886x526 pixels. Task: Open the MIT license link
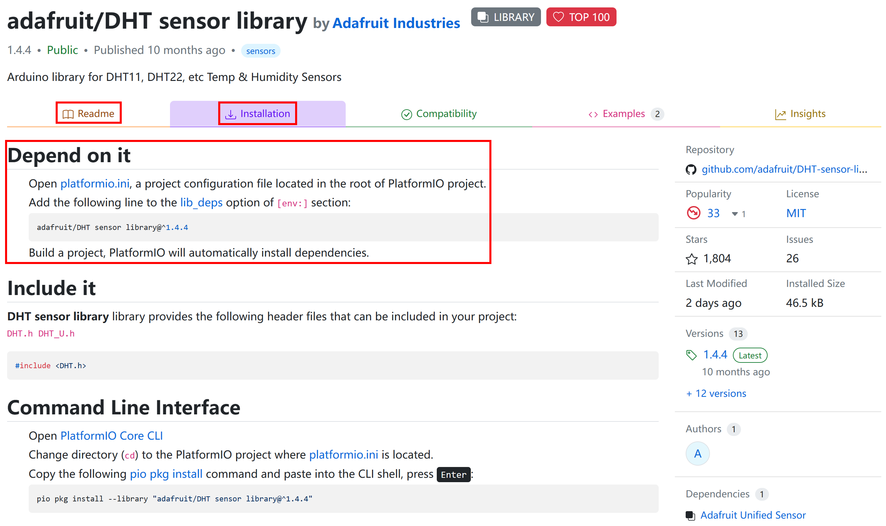coord(796,213)
